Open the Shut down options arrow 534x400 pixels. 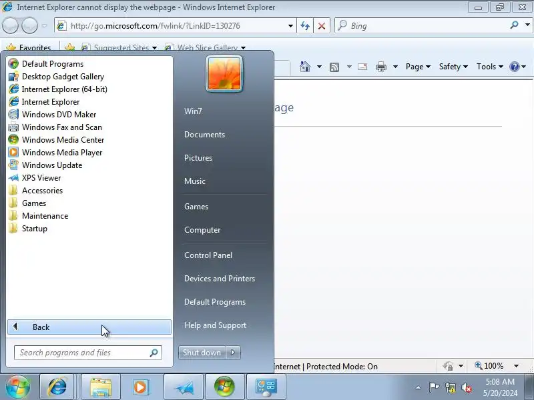[x=233, y=353]
